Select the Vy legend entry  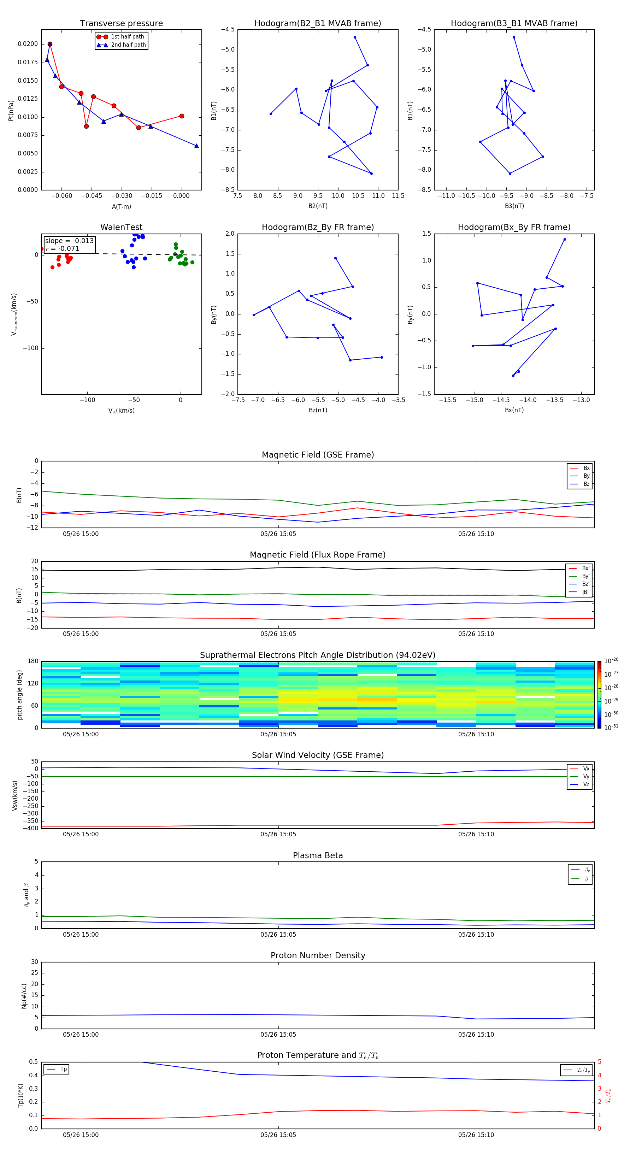(580, 776)
